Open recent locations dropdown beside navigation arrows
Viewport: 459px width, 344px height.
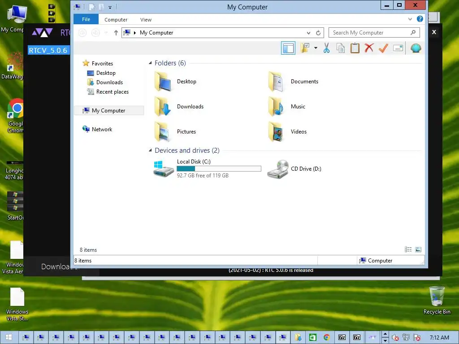[106, 33]
